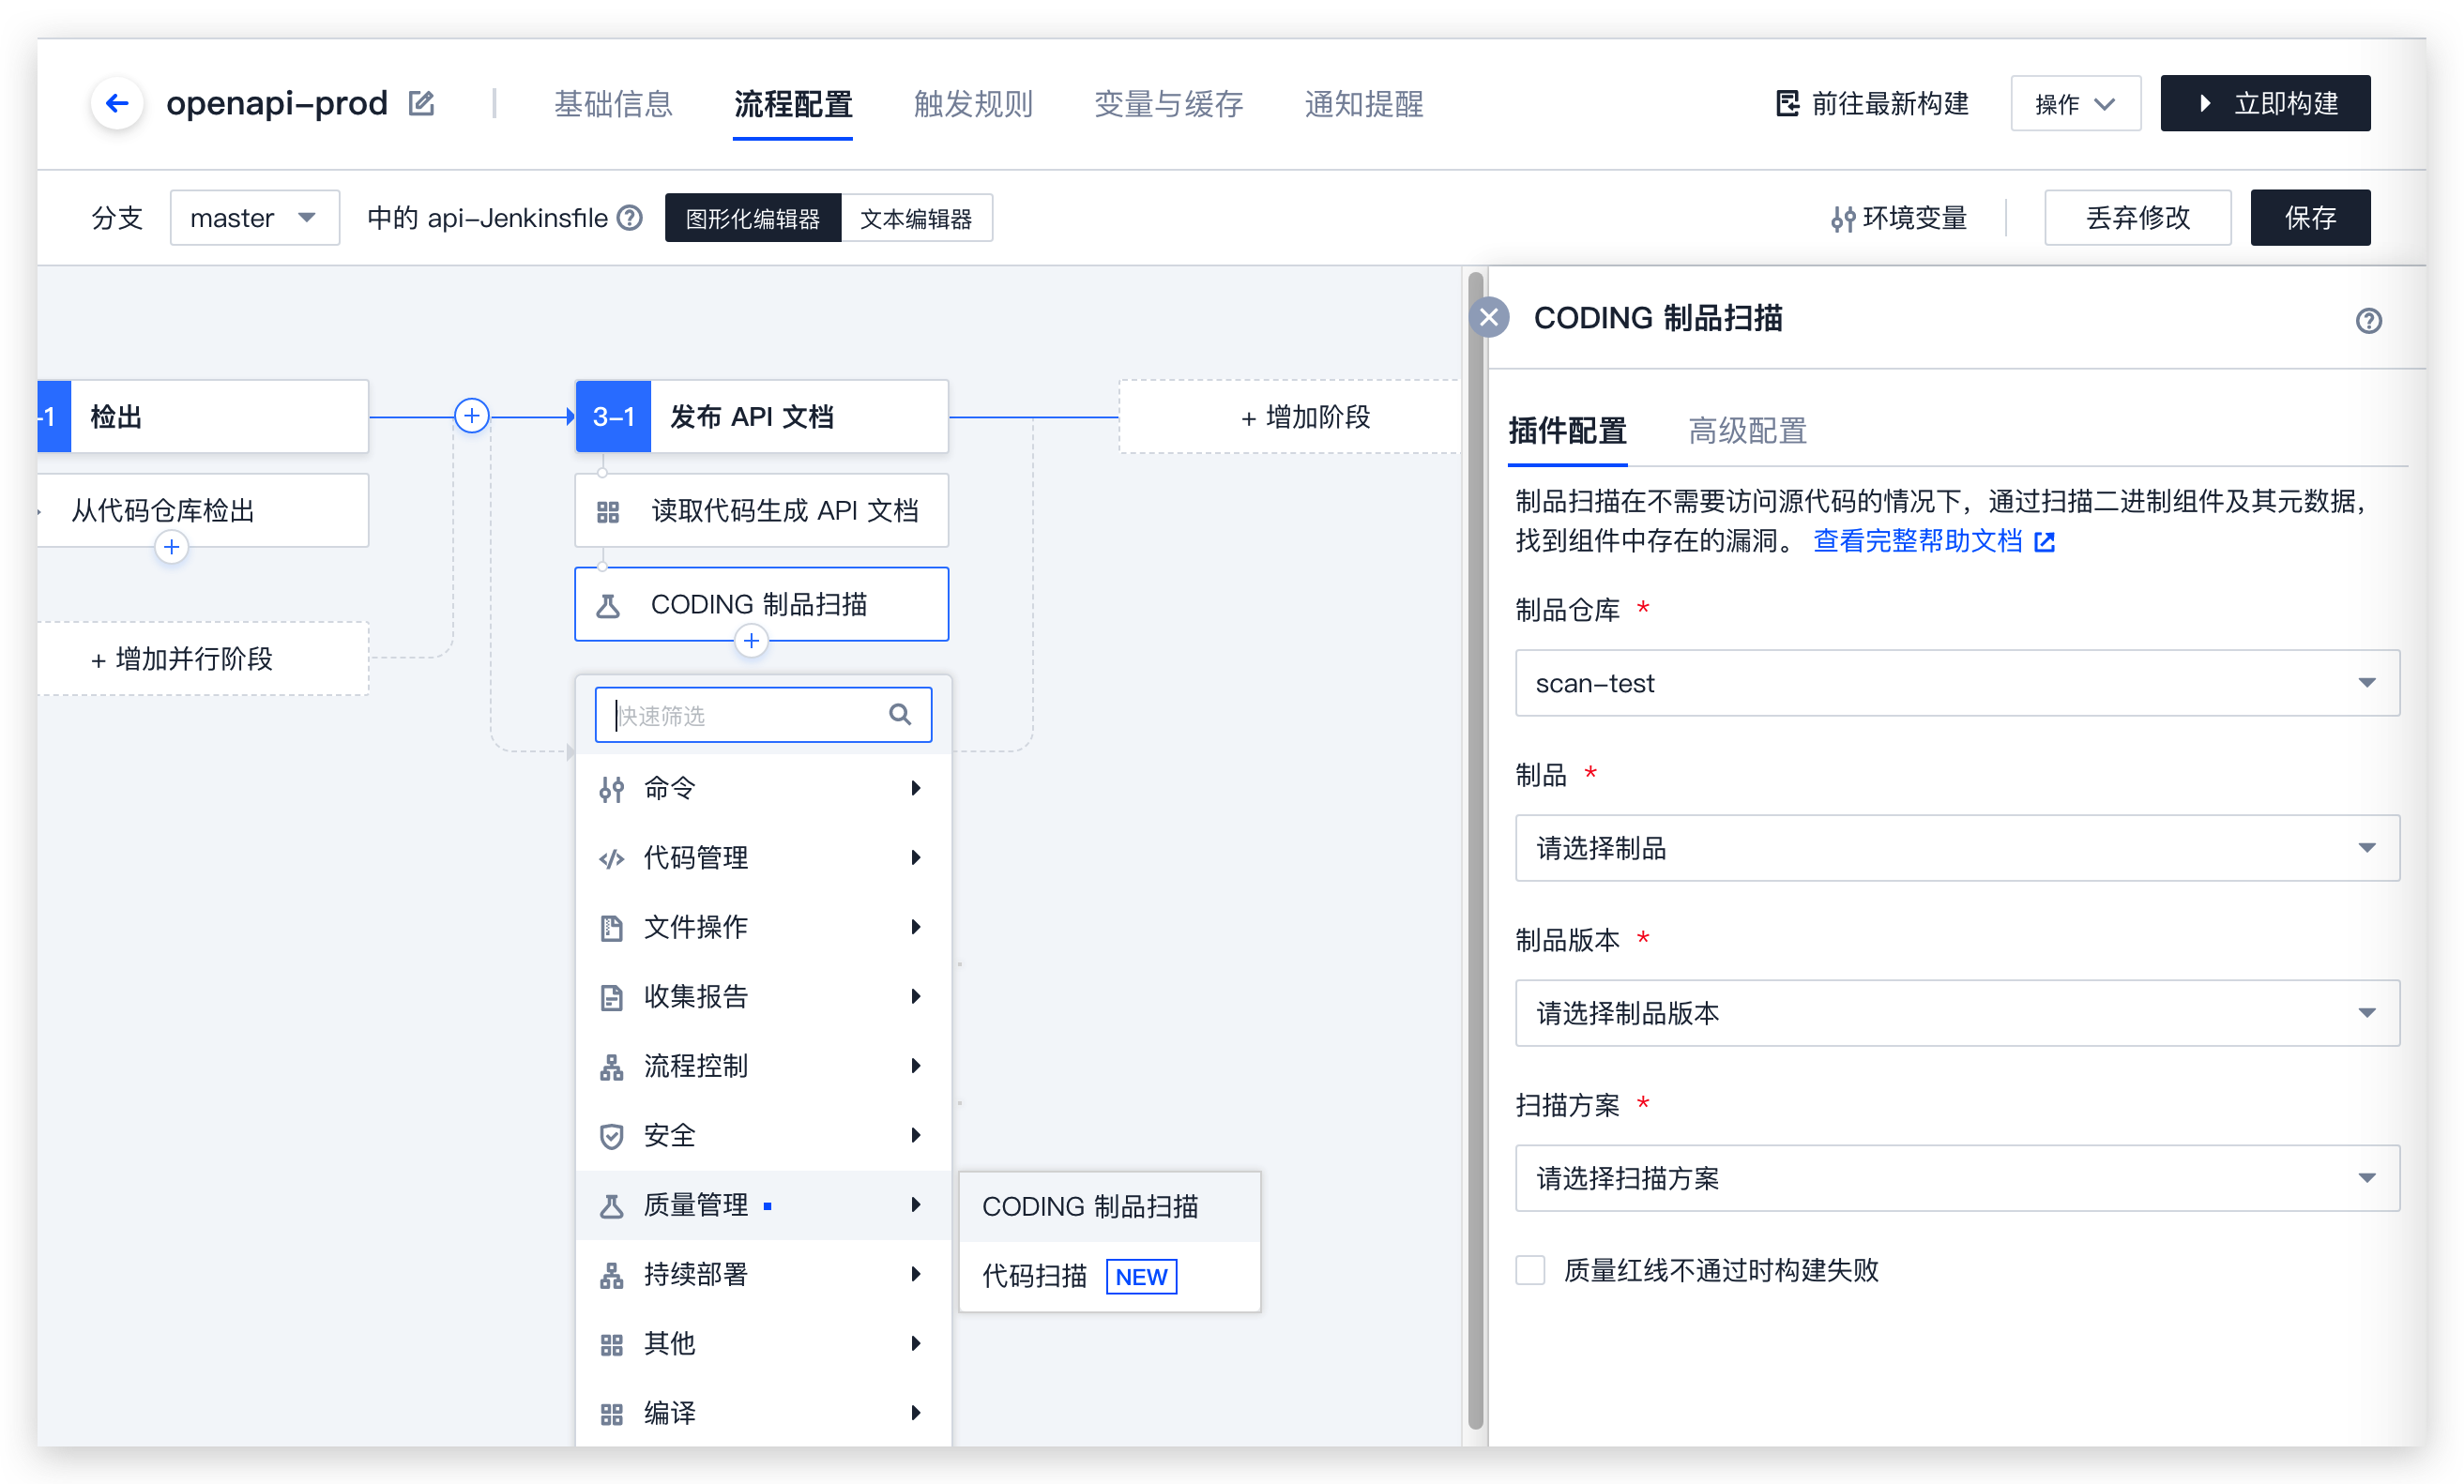The image size is (2464, 1484).
Task: Expand the 编译 submenu arrow
Action: [x=915, y=1413]
